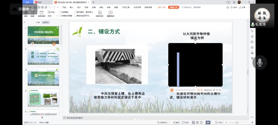Toggle 循环播放，直到停止 (loop until stopped) checkbox
Viewport: 278px width, 125px height.
pyautogui.click(x=75, y=12)
